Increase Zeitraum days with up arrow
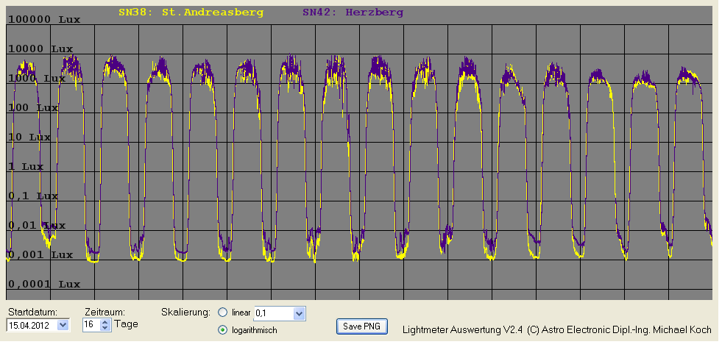722x350 pixels. (105, 322)
